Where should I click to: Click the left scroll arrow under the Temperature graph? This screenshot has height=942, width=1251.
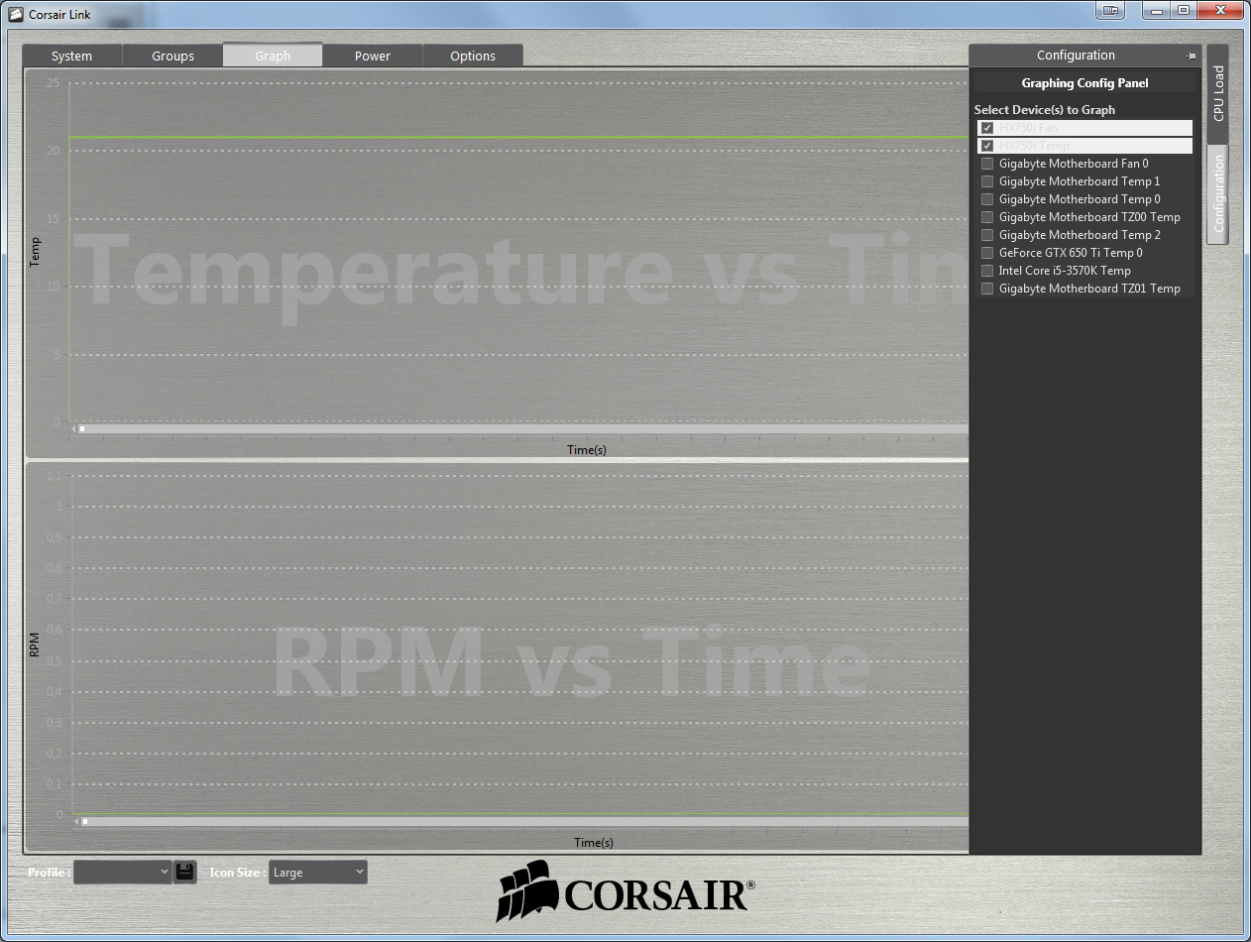click(73, 428)
